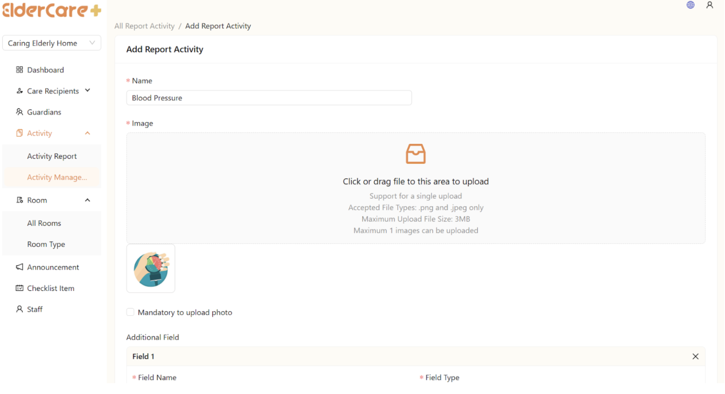Expand the Care Recipients submenu
This screenshot has width=725, height=394.
[x=87, y=90]
